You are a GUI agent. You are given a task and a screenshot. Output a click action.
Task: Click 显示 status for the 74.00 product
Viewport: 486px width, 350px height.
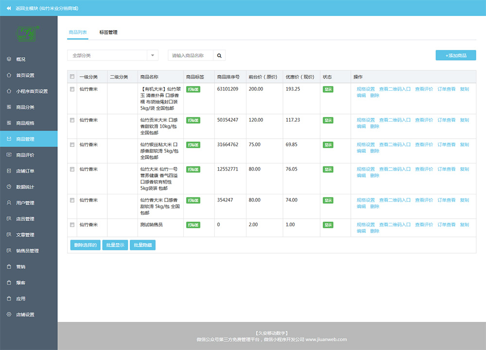point(328,200)
